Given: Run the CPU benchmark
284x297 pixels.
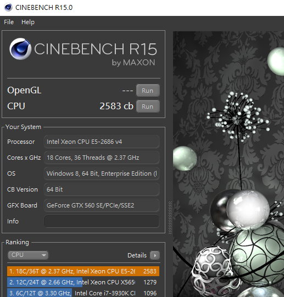Looking at the screenshot, I should point(148,107).
